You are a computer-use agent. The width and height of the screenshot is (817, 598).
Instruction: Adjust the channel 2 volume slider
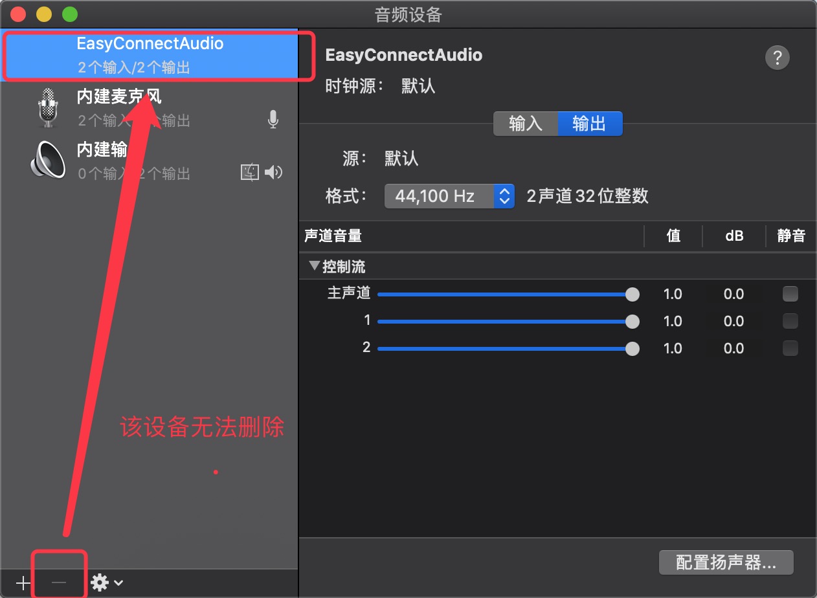(508, 349)
